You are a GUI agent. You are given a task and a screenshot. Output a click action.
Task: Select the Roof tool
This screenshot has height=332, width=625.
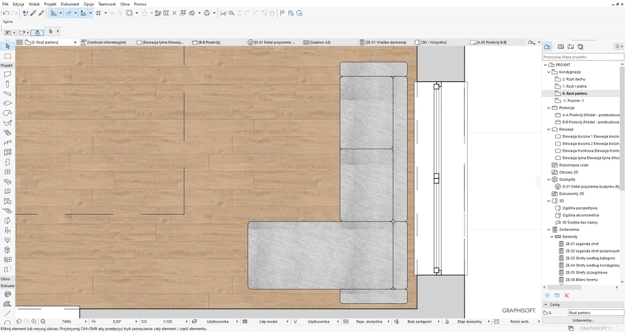[x=7, y=113]
